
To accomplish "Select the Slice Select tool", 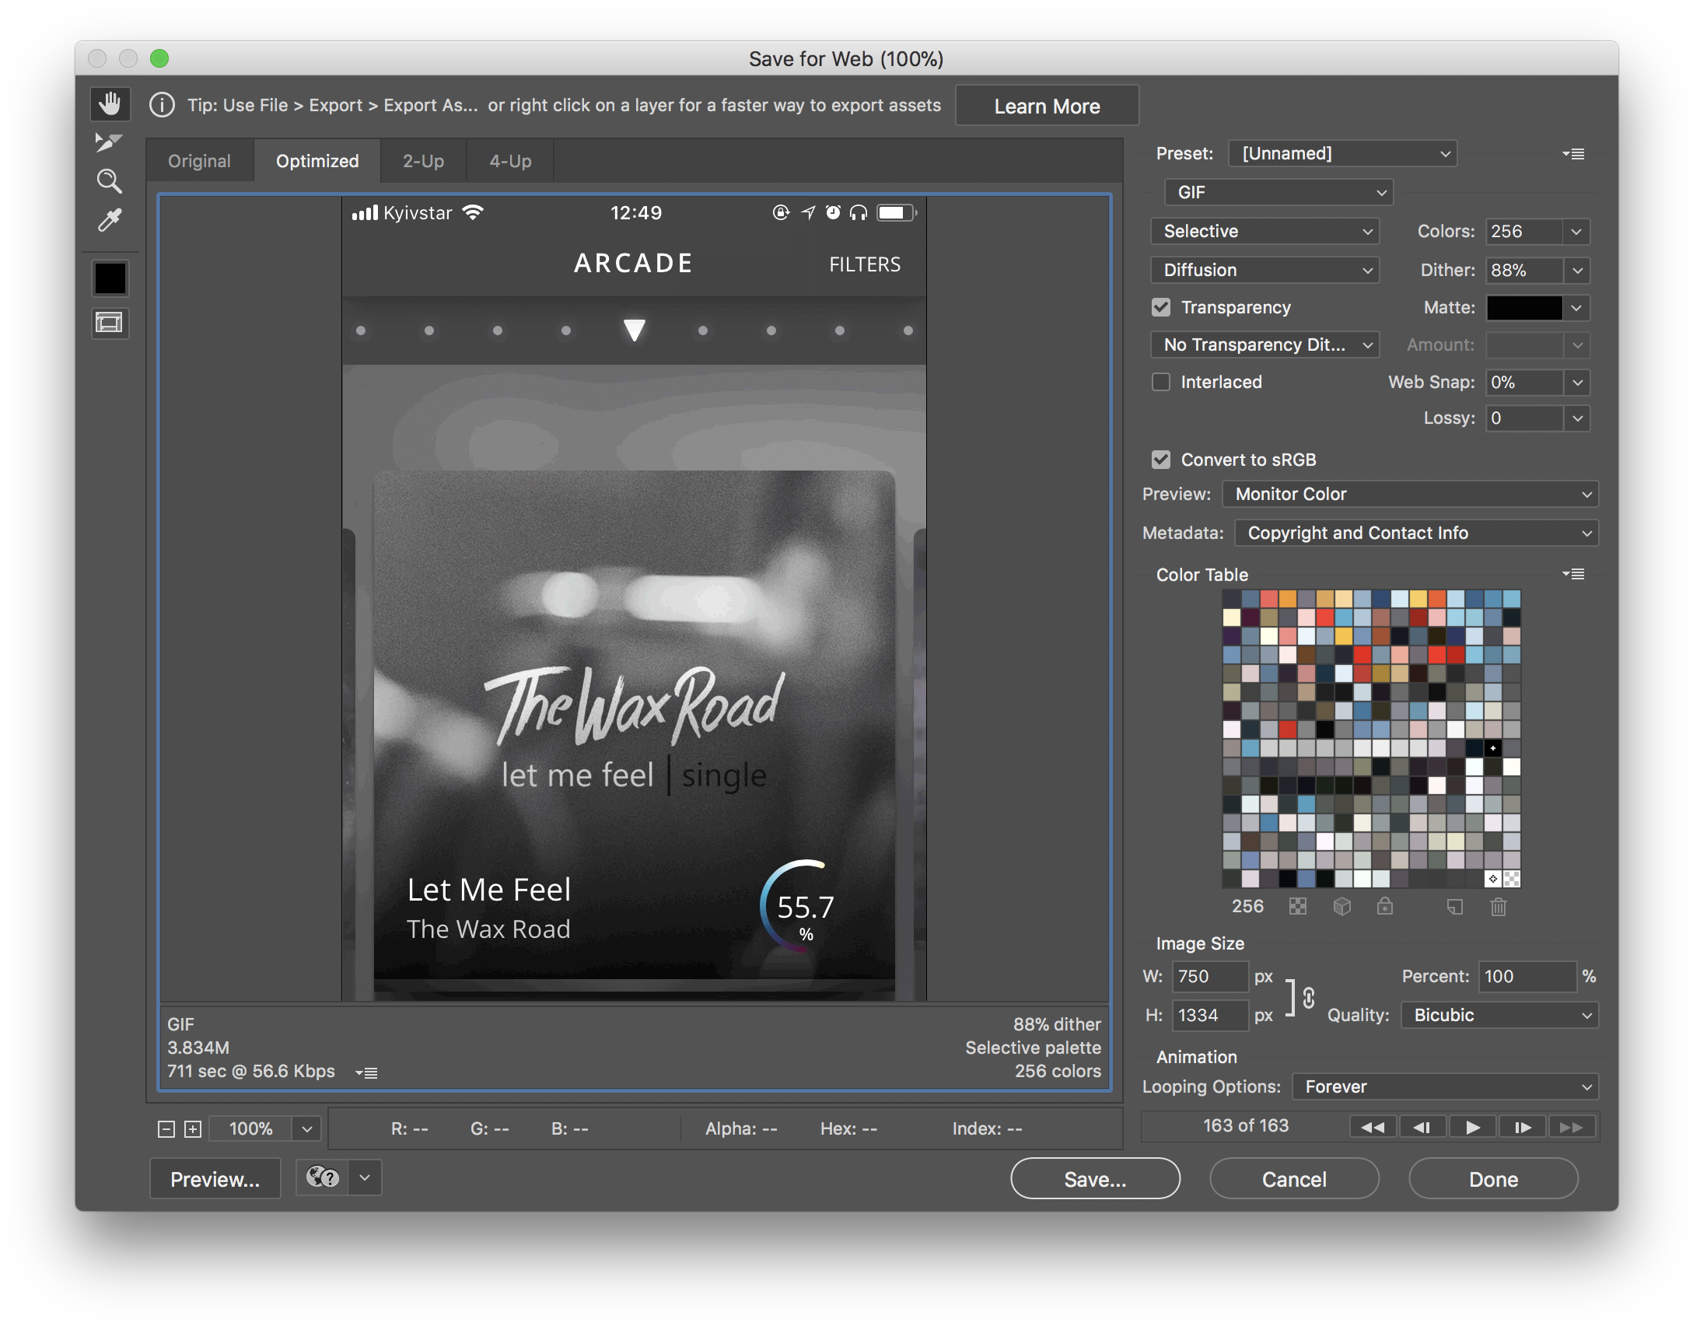I will point(108,142).
